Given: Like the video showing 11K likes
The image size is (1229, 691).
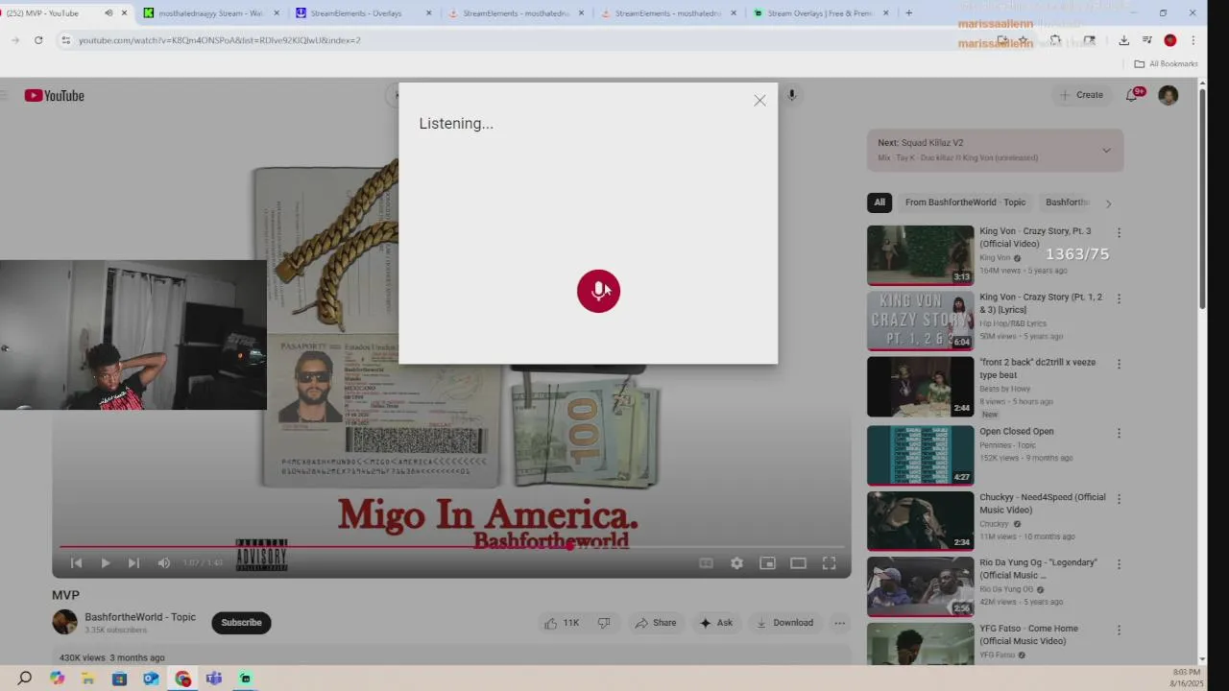Looking at the screenshot, I should click(561, 623).
